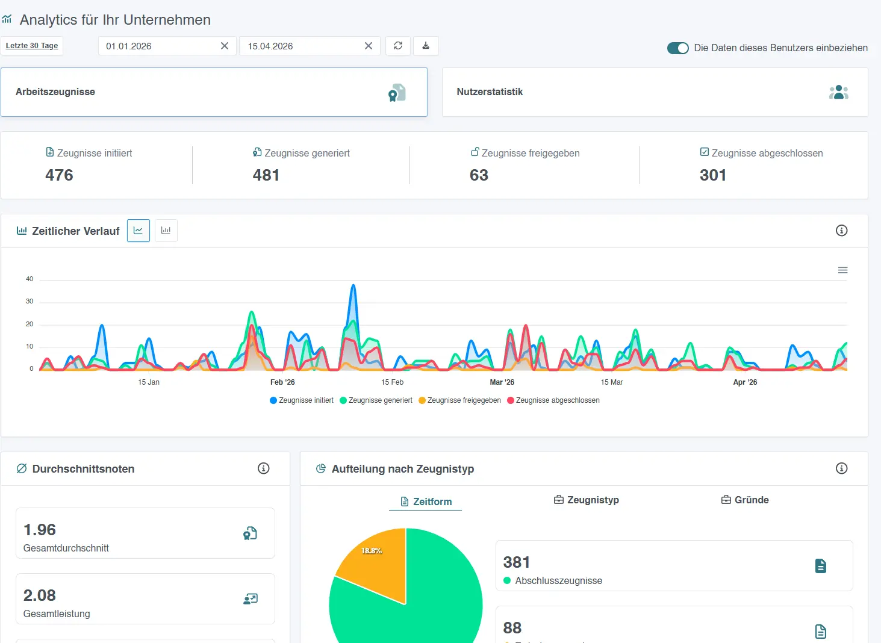Click the Zeugnisse generiert icon
This screenshot has height=643, width=881.
(x=257, y=152)
